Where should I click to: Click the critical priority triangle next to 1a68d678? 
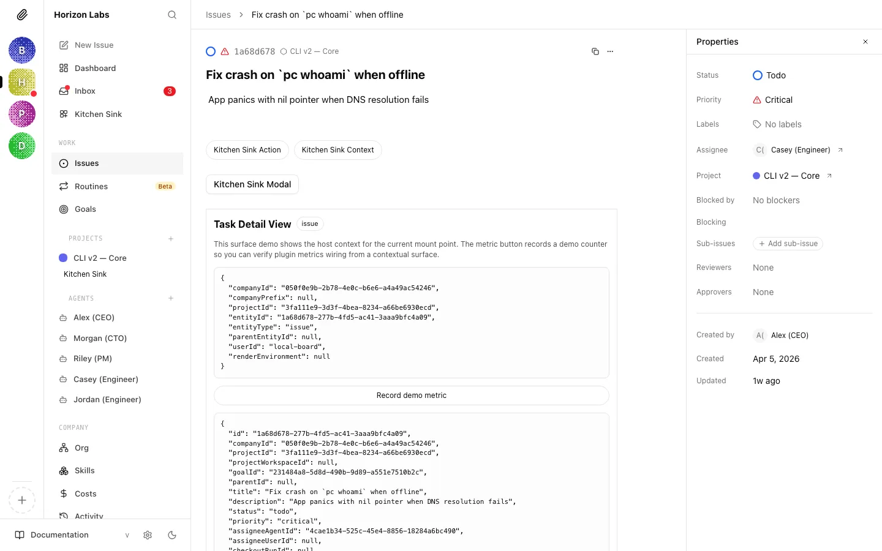pyautogui.click(x=225, y=51)
